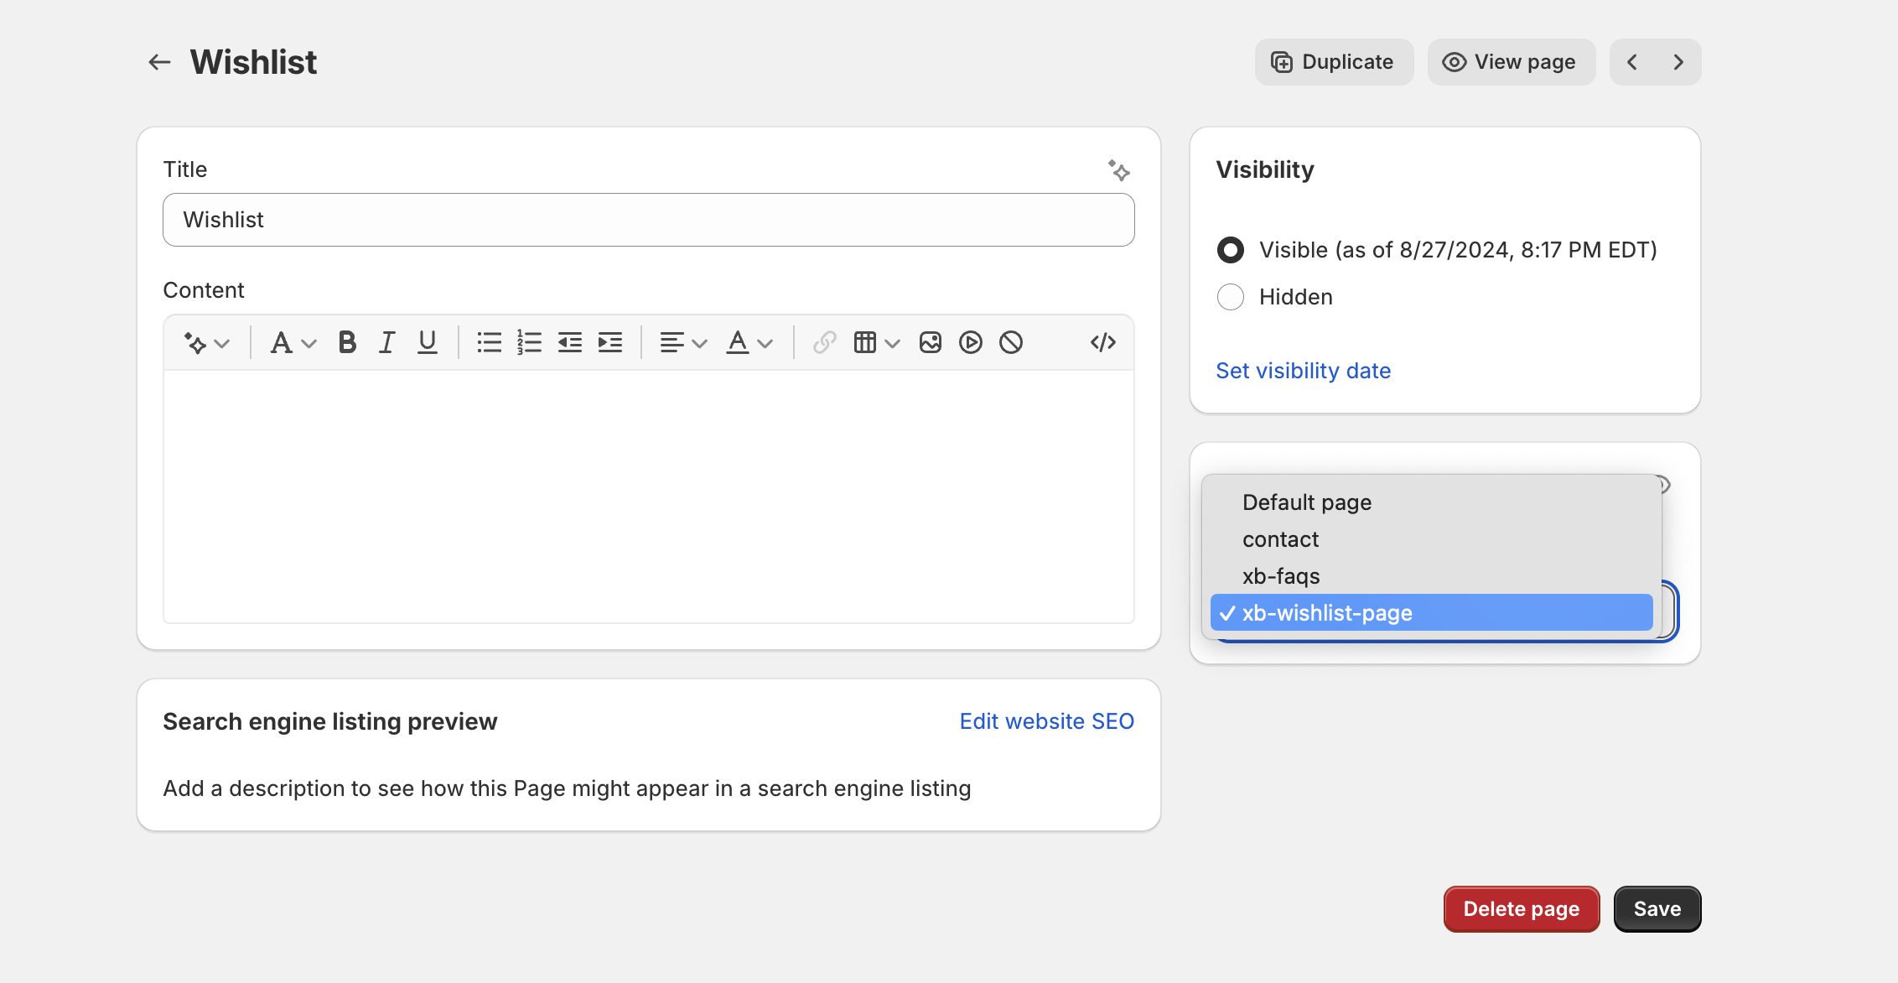Screen dimensions: 1898x983
Task: Indent the selected text
Action: point(610,342)
